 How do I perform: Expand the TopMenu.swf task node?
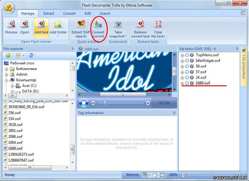[x=182, y=55]
